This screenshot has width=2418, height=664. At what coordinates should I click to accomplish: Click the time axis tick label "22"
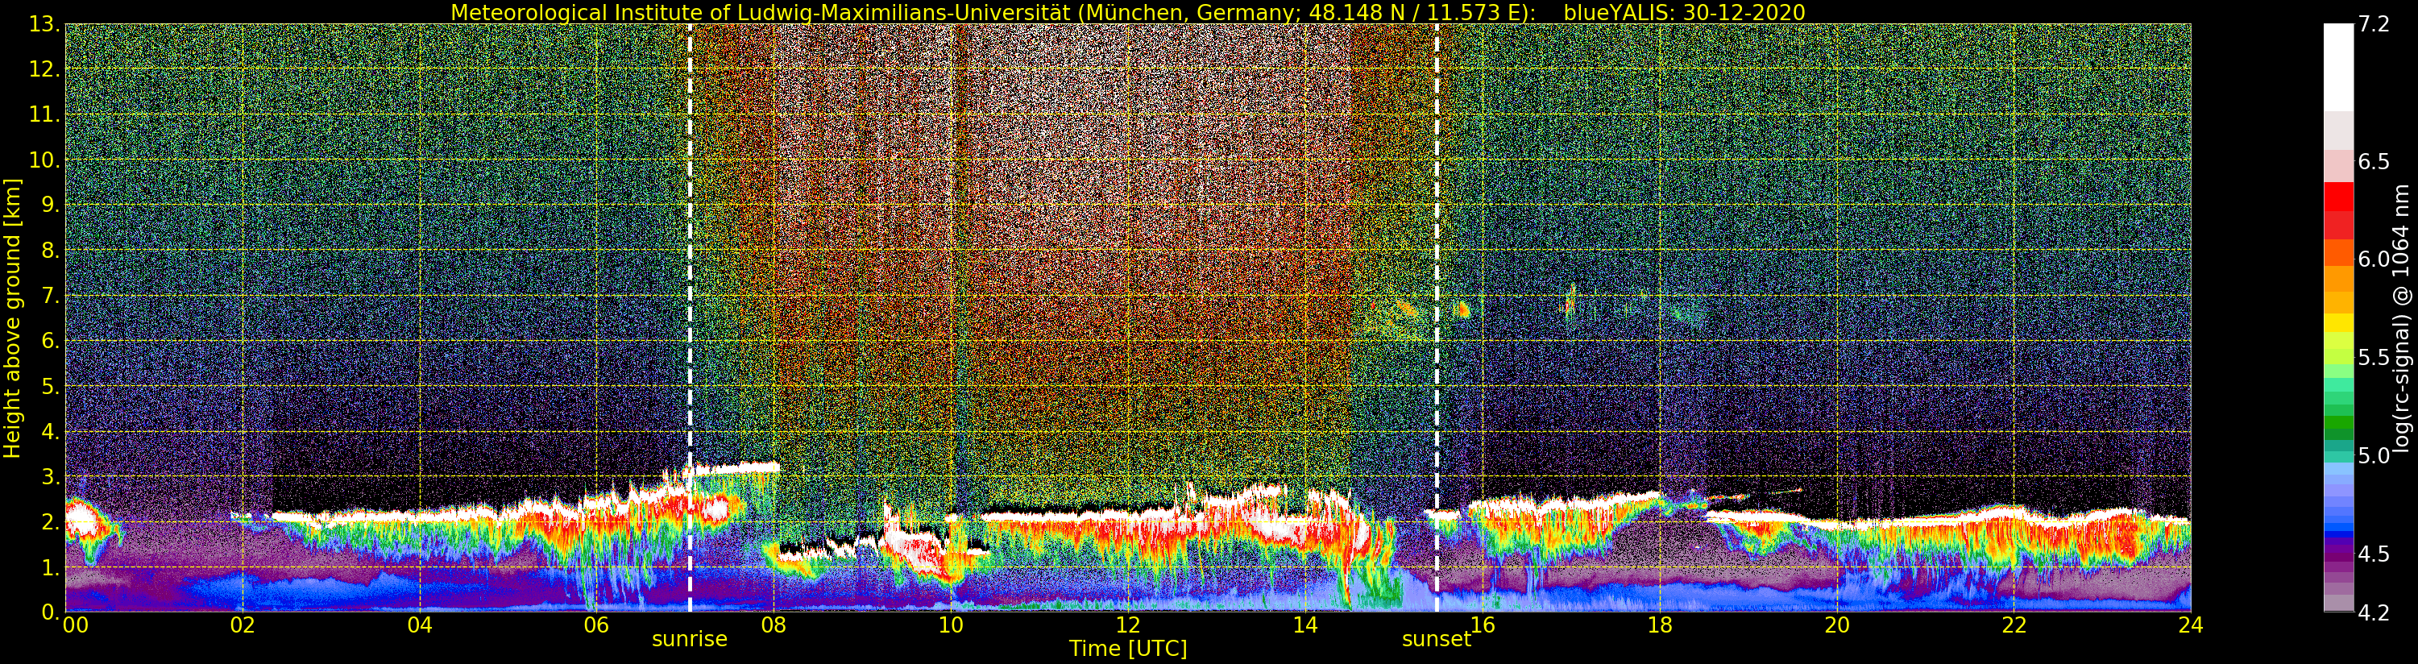coord(2014,625)
